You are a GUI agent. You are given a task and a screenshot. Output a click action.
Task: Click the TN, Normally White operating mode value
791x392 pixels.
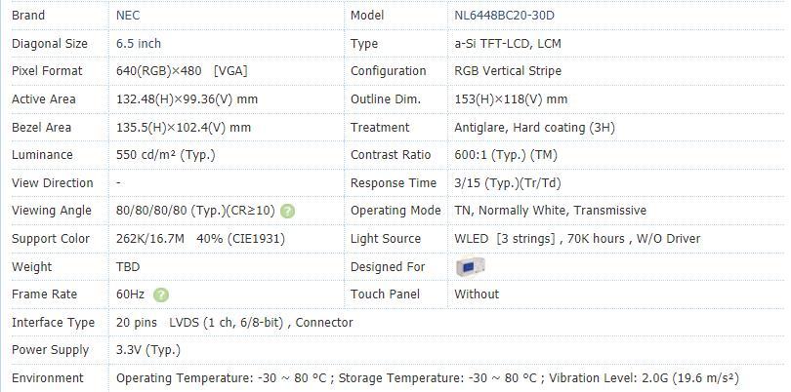pos(550,211)
